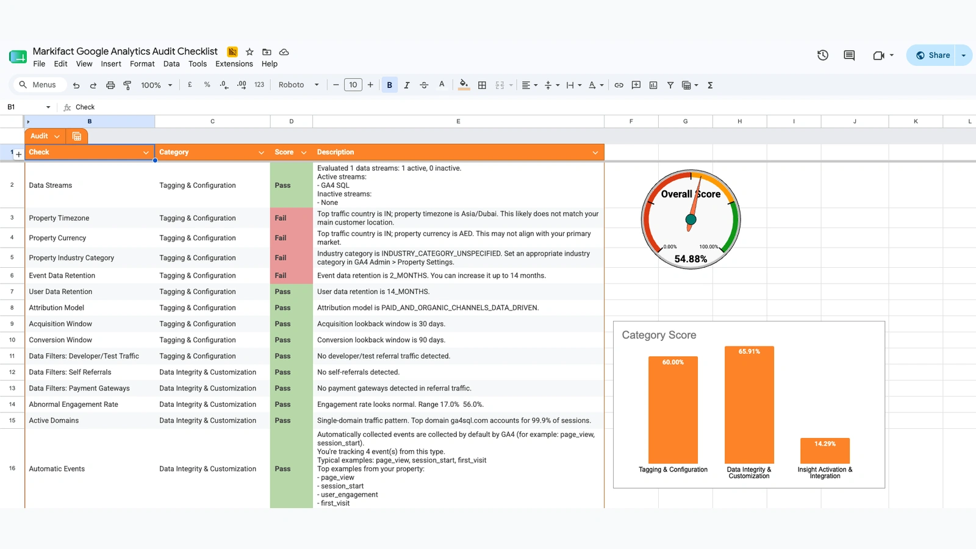976x549 pixels.
Task: Check cloud save status icon
Action: pyautogui.click(x=284, y=52)
